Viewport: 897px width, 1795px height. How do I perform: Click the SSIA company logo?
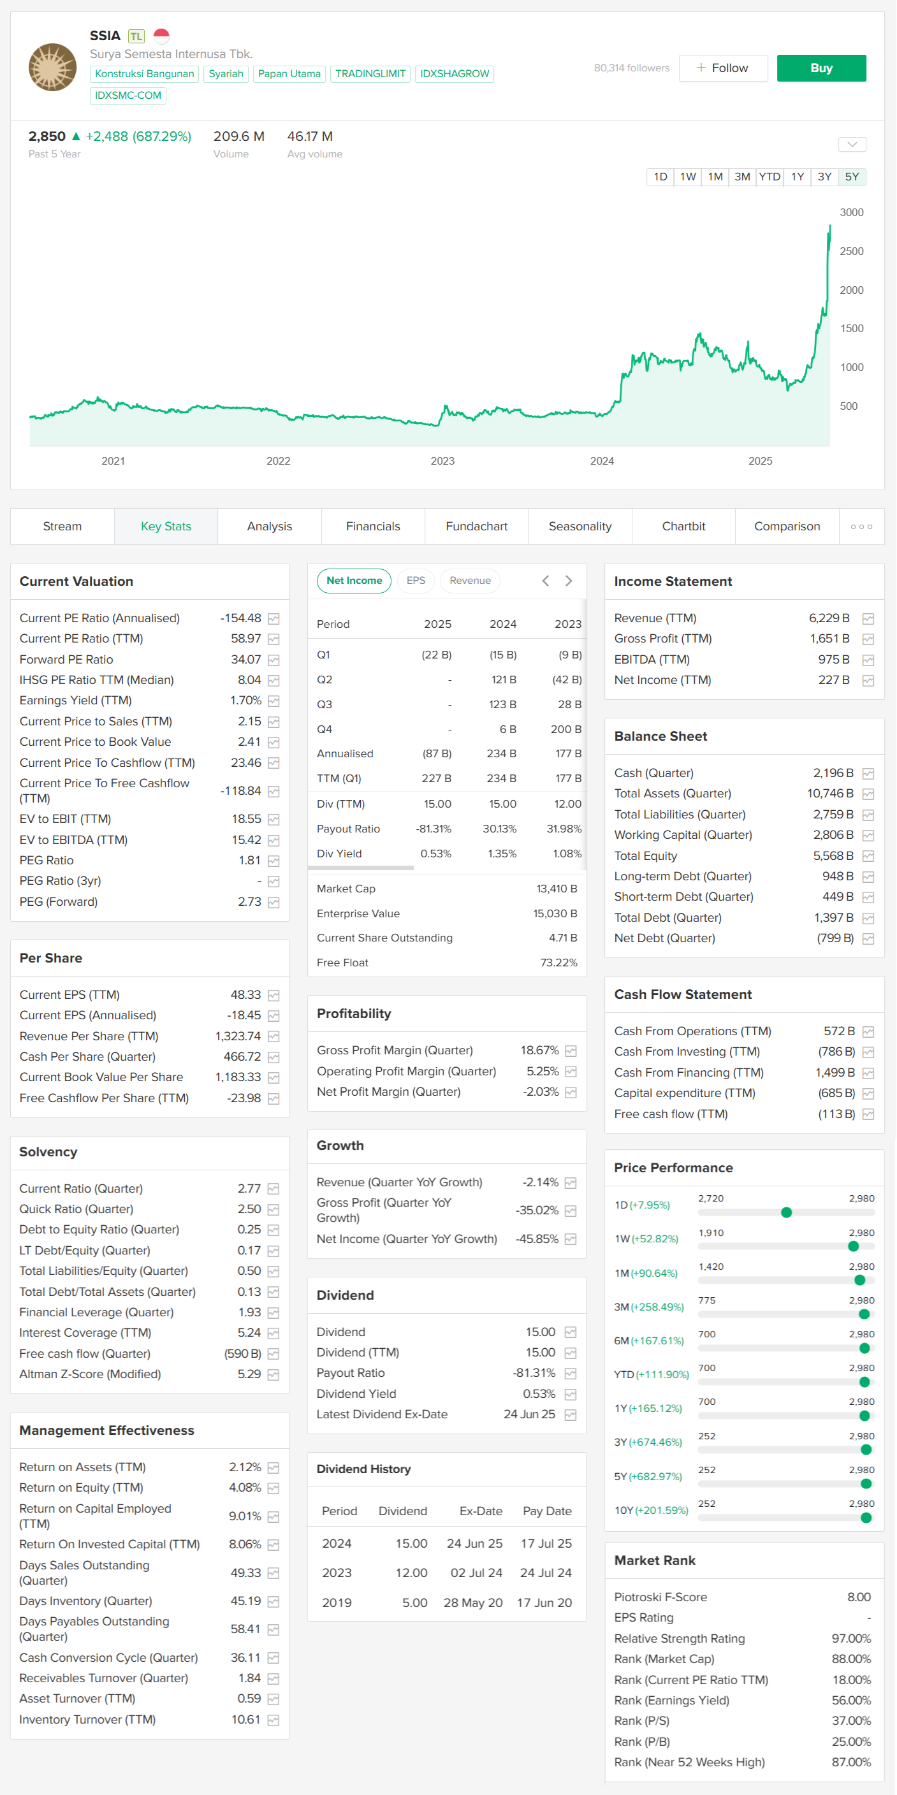(52, 68)
